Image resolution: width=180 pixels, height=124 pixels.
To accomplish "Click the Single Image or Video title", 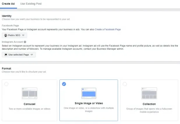I will [89, 103].
